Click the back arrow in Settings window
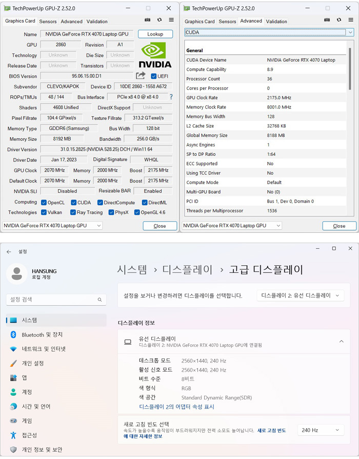The height and width of the screenshot is (459, 359). (9, 251)
